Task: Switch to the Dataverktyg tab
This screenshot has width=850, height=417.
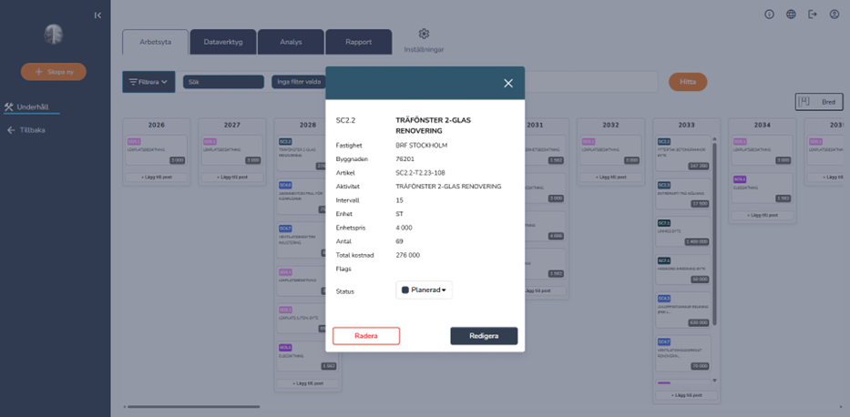Action: click(x=222, y=42)
